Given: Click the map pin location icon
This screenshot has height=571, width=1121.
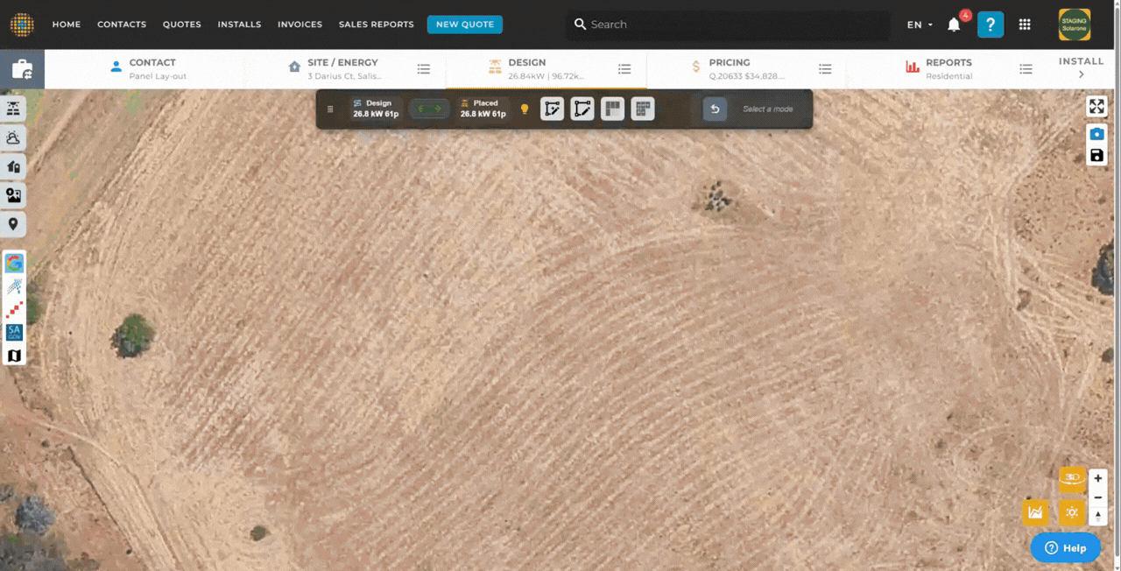Looking at the screenshot, I should coord(13,224).
